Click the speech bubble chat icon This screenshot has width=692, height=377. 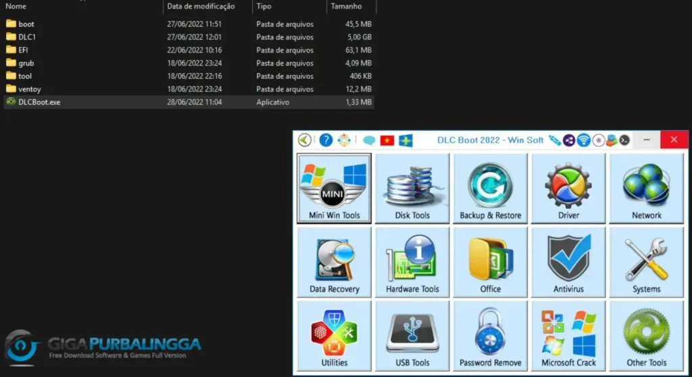[x=369, y=140]
